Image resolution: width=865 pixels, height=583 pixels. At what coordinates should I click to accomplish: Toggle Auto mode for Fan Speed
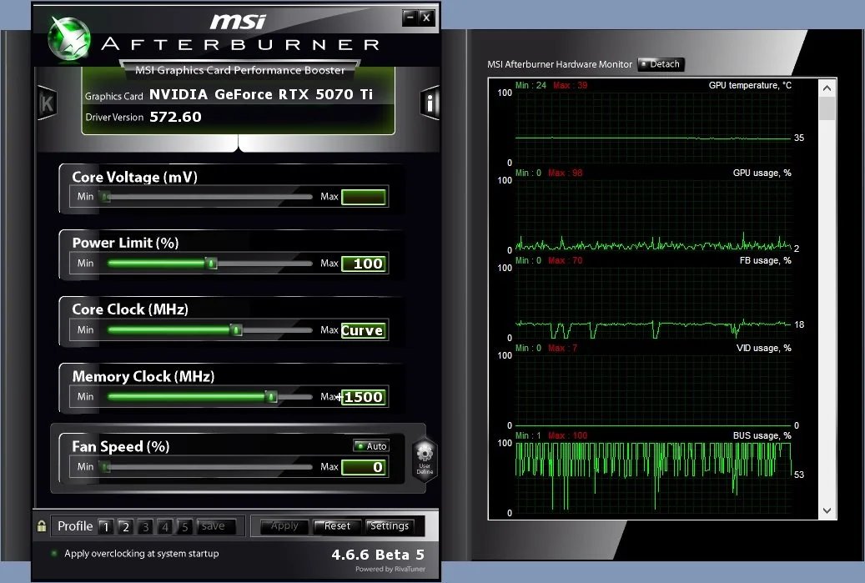click(x=370, y=445)
